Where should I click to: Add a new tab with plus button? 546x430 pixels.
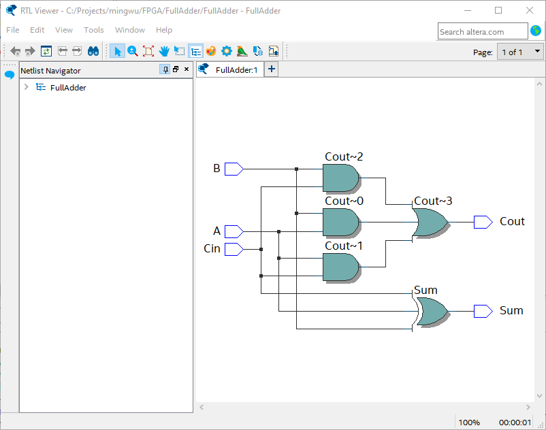[x=272, y=69]
